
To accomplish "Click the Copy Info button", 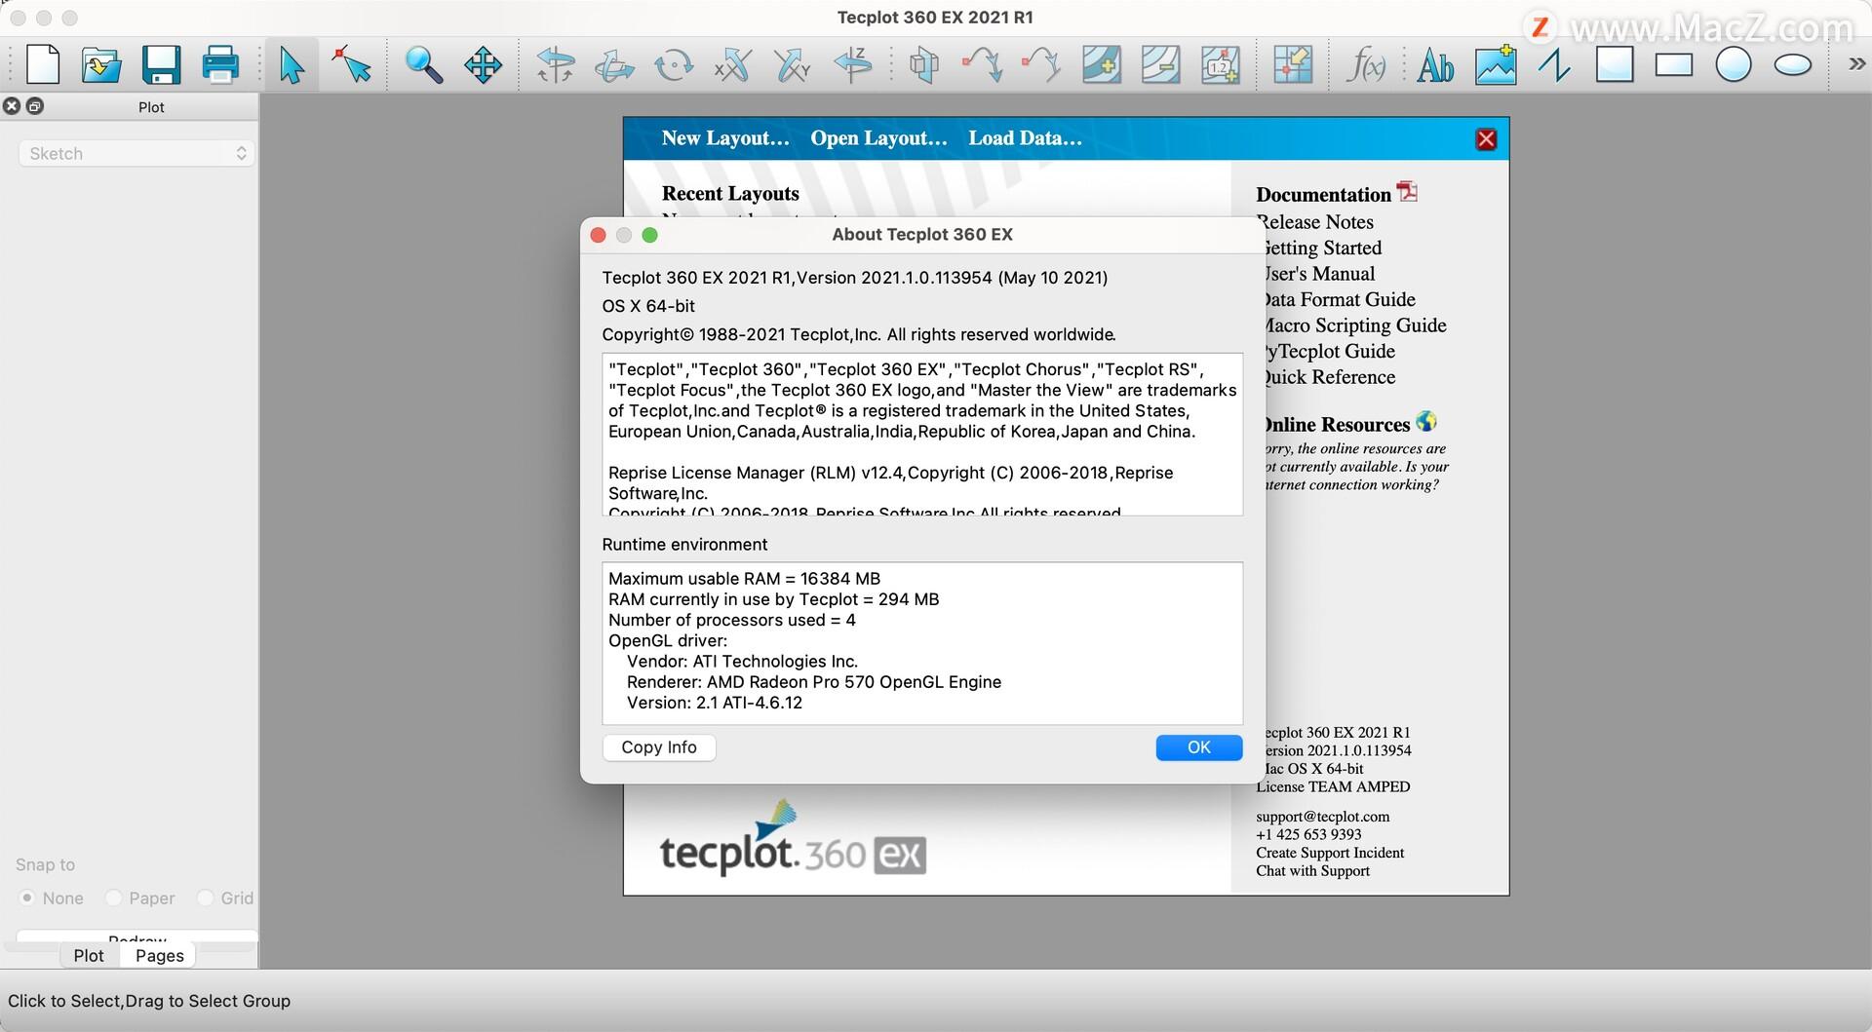I will click(659, 747).
